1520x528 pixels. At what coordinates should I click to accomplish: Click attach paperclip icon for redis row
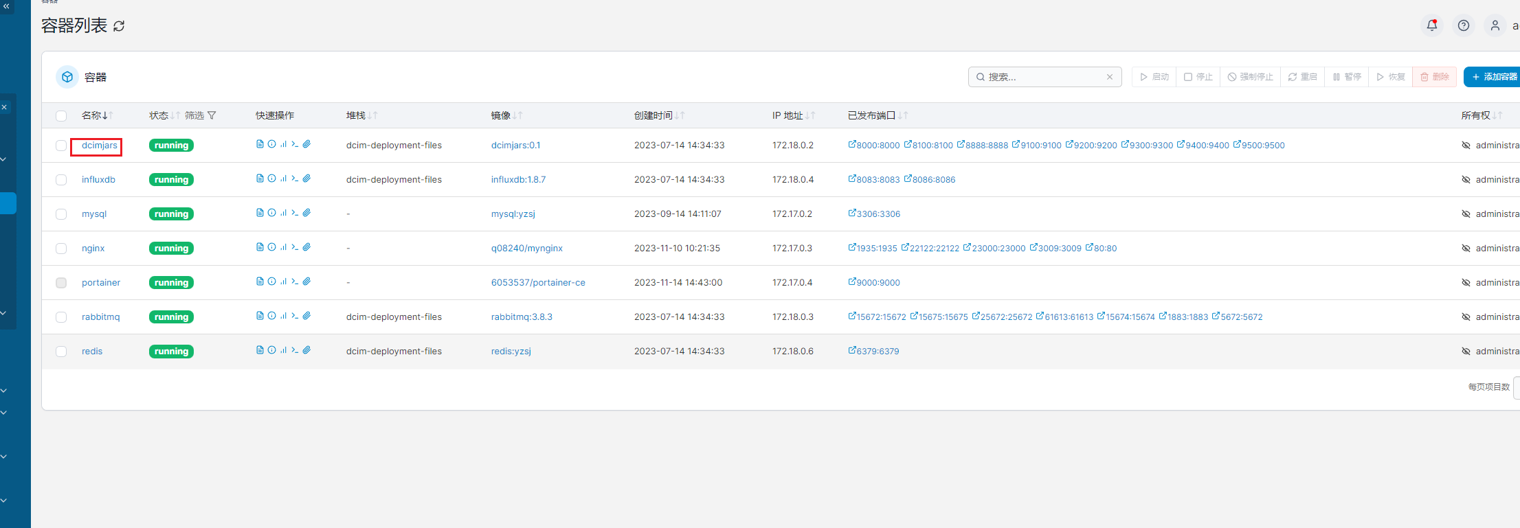(x=306, y=350)
